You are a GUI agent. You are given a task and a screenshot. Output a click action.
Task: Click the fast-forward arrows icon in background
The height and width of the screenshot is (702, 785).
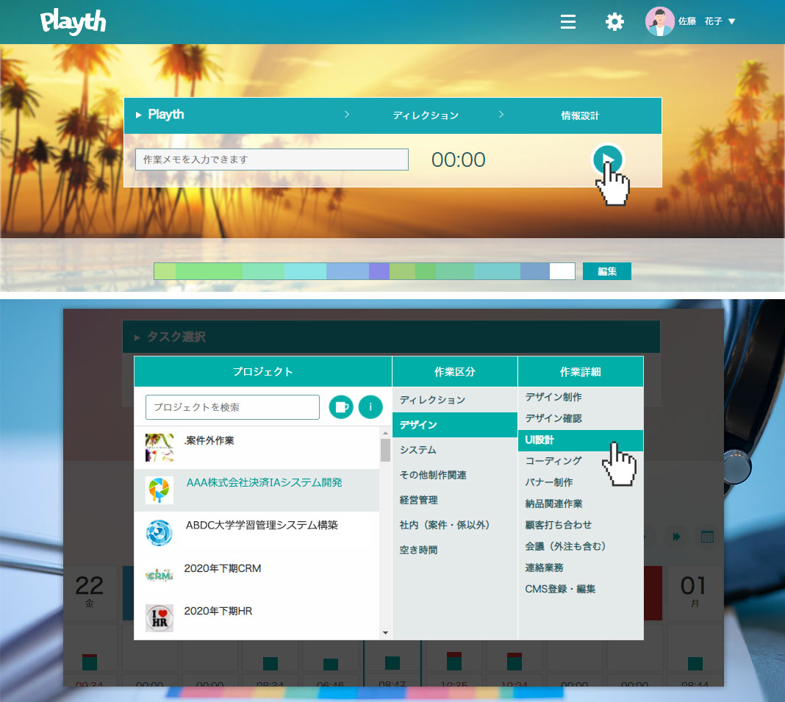(676, 537)
